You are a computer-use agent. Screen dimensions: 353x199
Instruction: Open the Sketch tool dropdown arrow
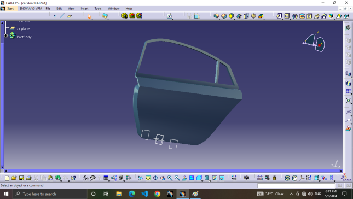tap(173, 19)
